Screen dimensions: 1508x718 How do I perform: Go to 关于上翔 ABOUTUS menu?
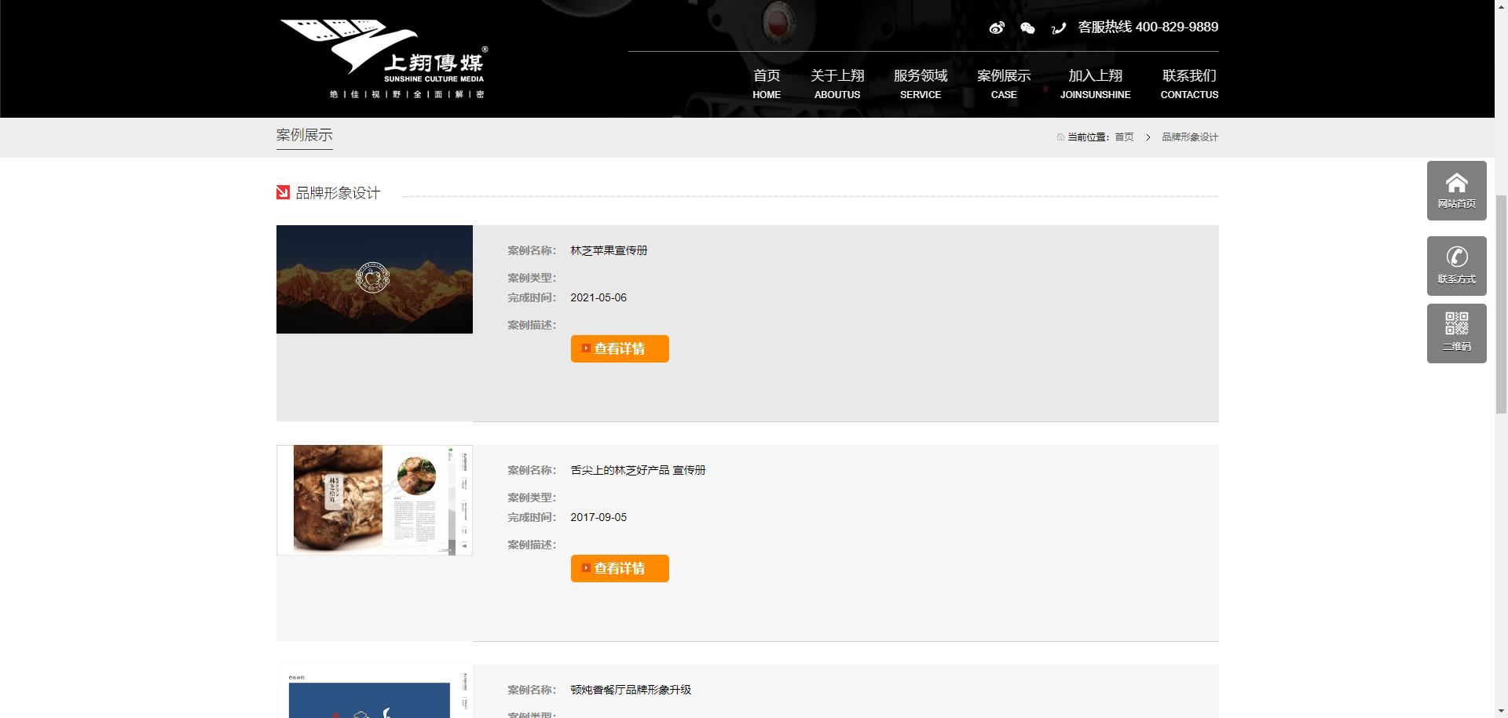(x=837, y=83)
